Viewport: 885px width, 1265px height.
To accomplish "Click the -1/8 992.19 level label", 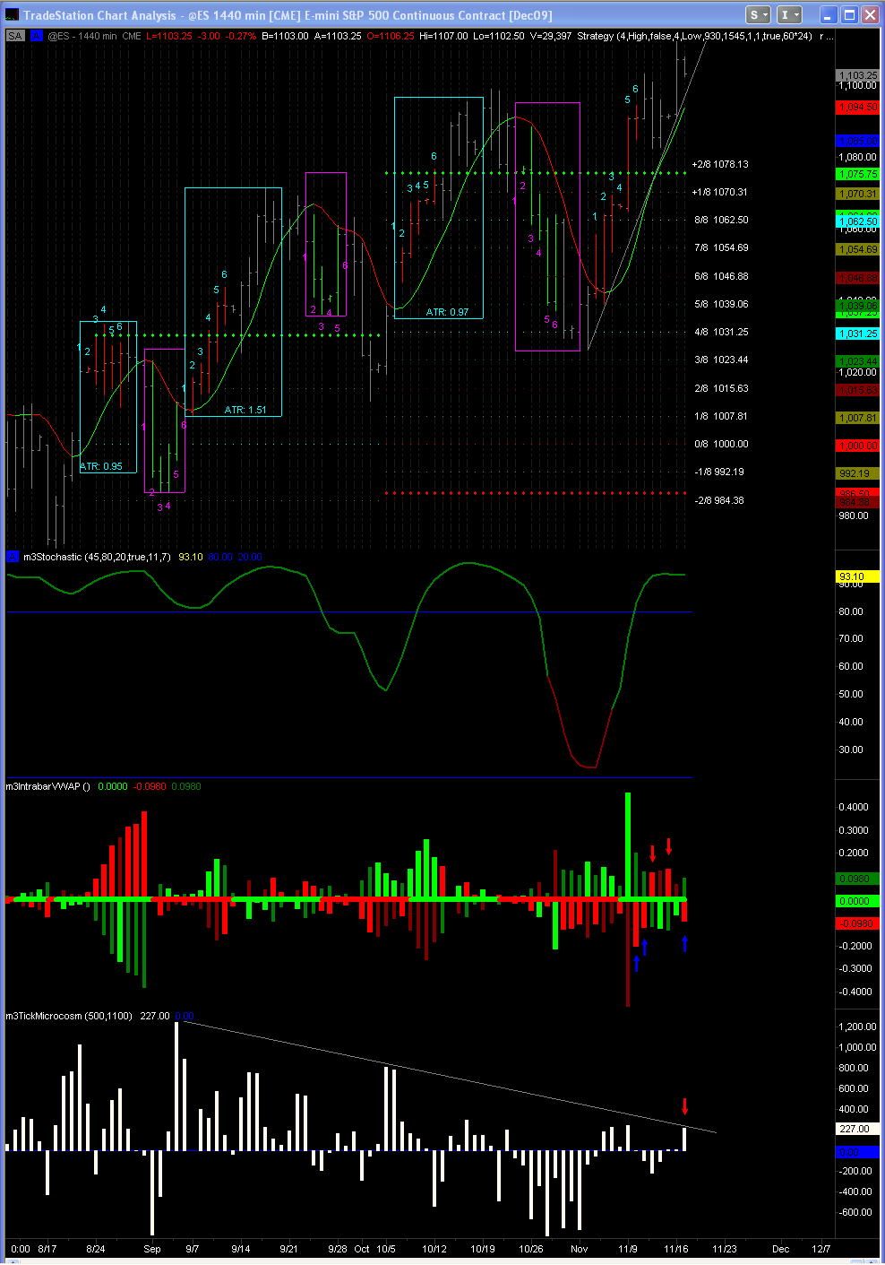I will pyautogui.click(x=720, y=472).
